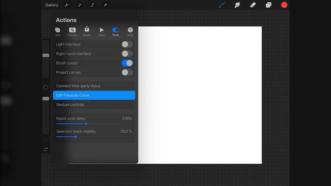
Task: Select the Transform arrow tool
Action: [105, 5]
